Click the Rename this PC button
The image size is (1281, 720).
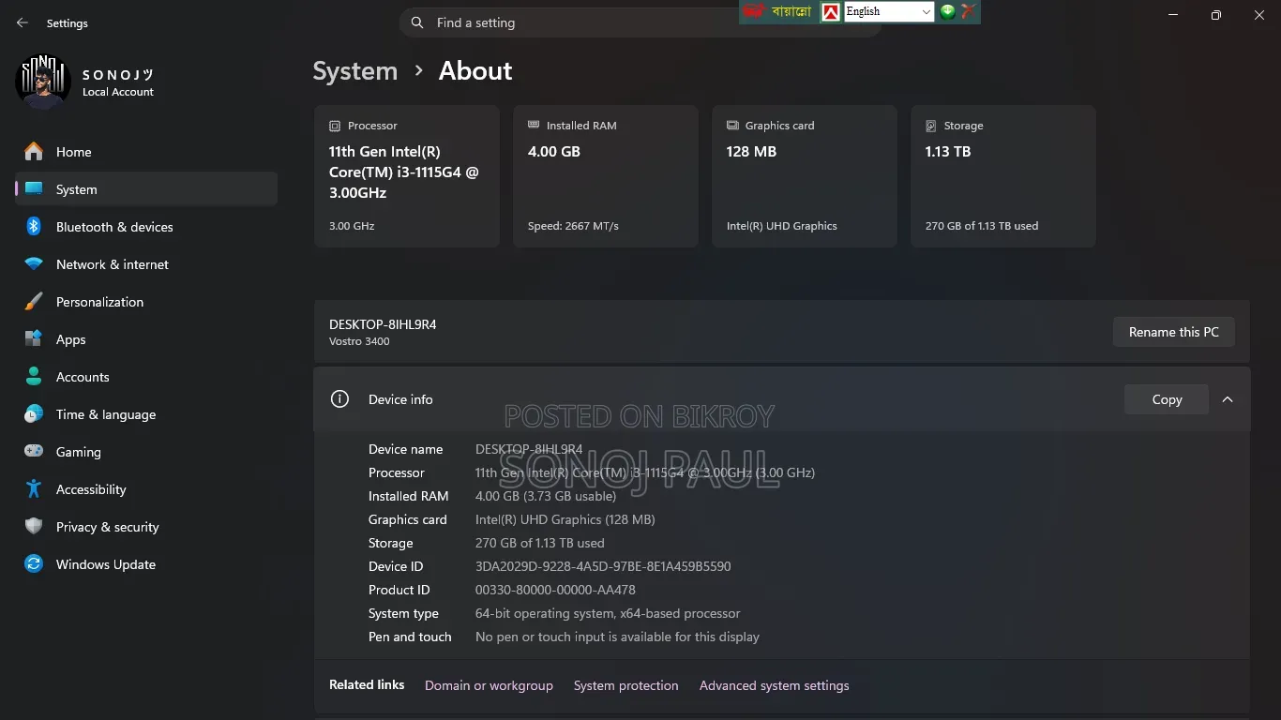click(x=1174, y=332)
